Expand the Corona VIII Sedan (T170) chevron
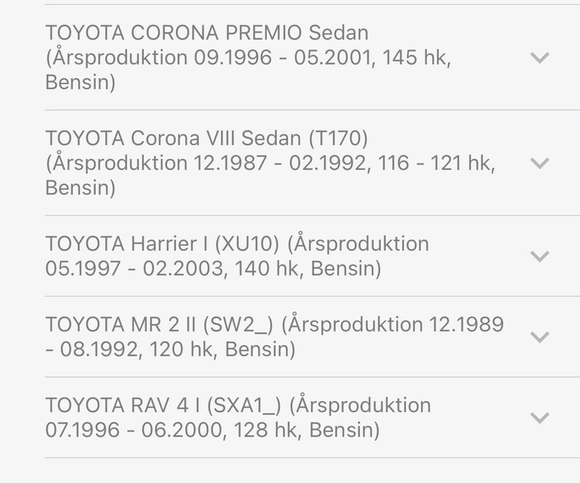Screen dimensions: 580x483 (x=539, y=163)
